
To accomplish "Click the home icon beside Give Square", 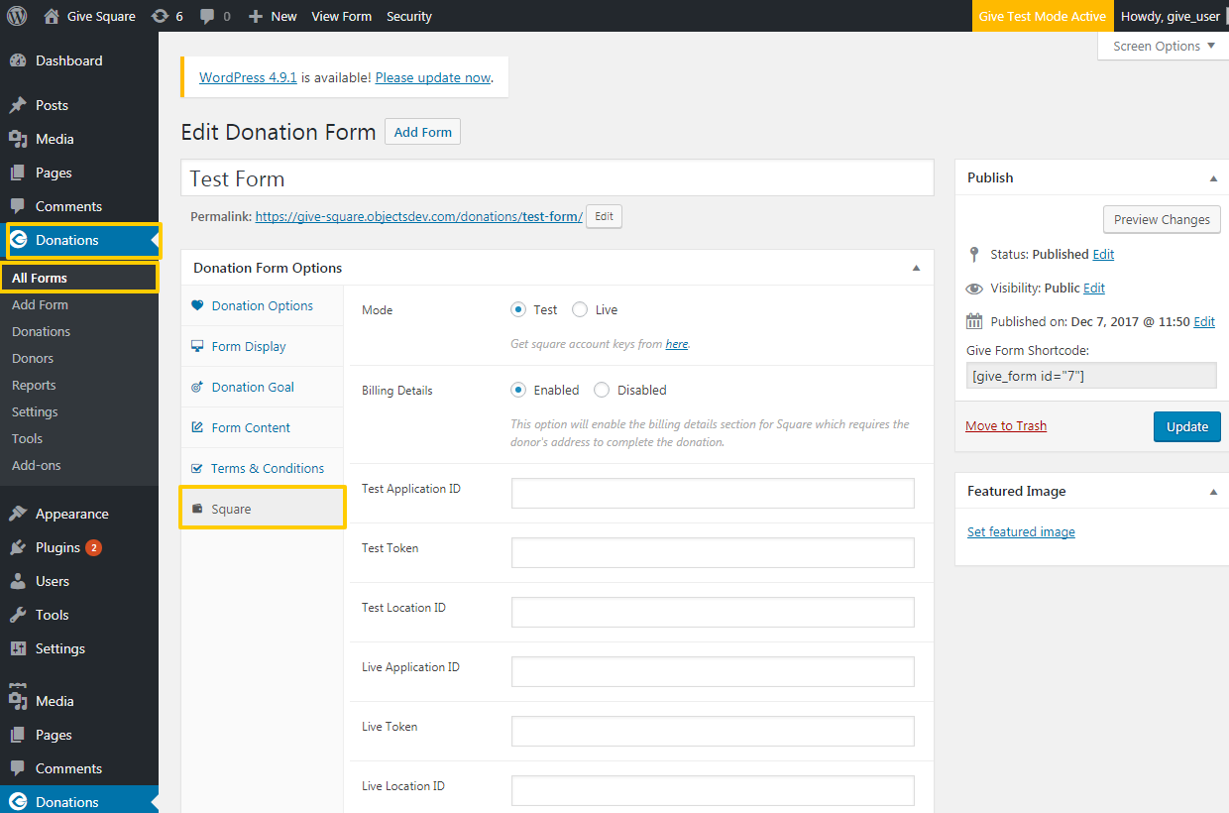I will tap(52, 16).
